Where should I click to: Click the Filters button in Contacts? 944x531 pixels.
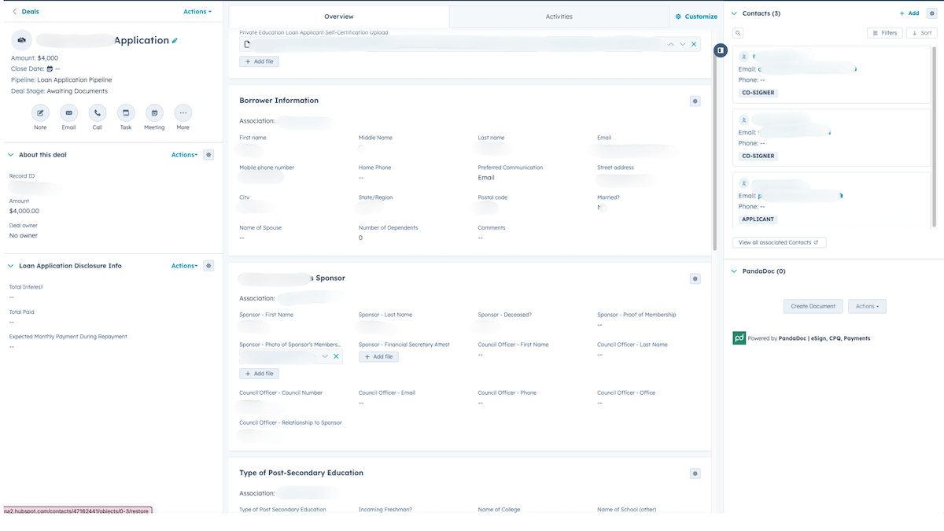(884, 33)
